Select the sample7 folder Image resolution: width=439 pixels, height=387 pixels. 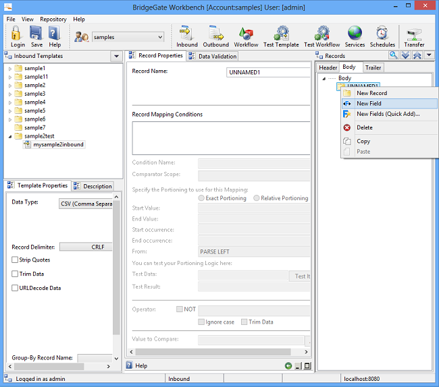(x=30, y=127)
